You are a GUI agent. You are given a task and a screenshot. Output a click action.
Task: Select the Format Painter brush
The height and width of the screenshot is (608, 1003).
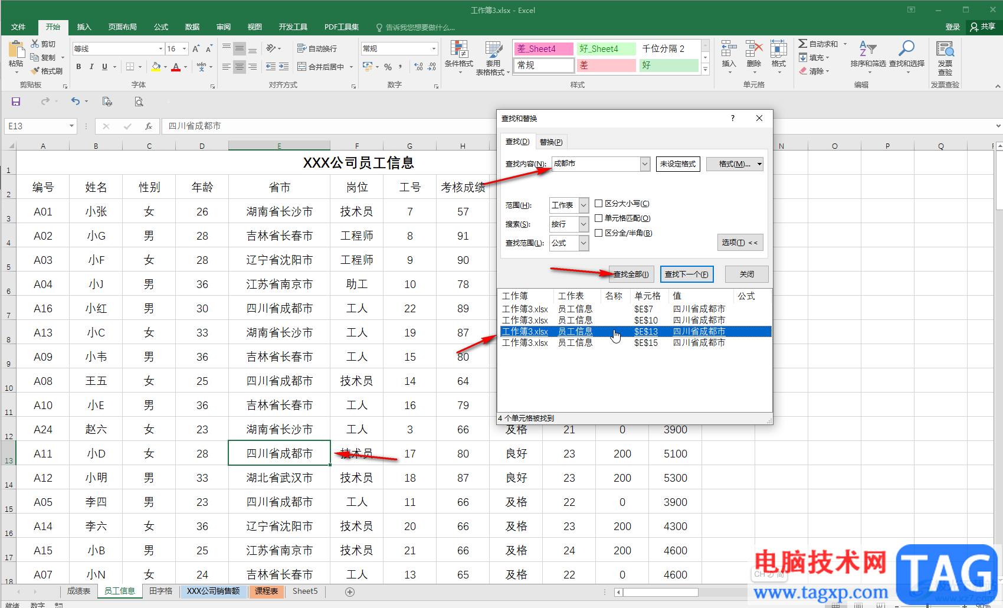click(35, 71)
